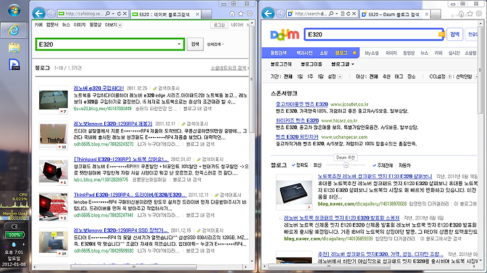Switch to 백과사전 tab in Daum
Viewport: 487px width, 273px height.
304,53
